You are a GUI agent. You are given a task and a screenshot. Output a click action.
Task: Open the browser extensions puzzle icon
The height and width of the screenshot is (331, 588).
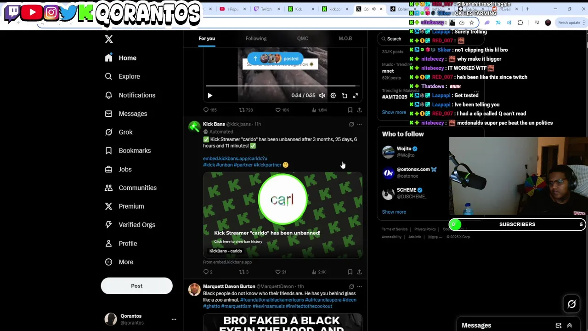(x=520, y=23)
